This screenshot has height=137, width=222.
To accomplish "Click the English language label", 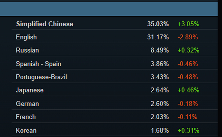I will 26,37.
